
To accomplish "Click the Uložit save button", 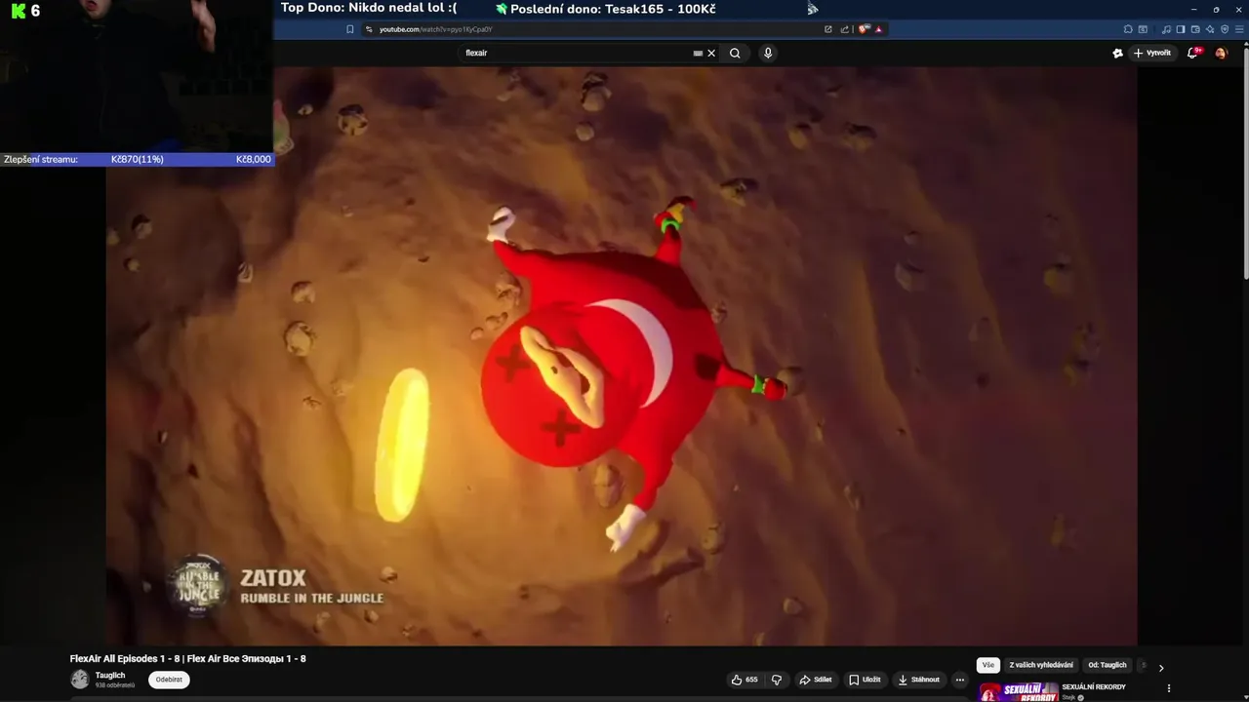I will coord(865,680).
